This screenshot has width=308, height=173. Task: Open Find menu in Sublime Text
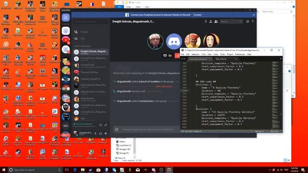pos(204,54)
